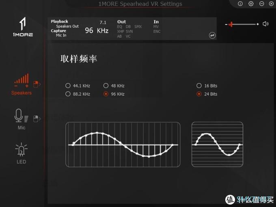The width and height of the screenshot is (276, 207).
Task: Click the DB output indicator
Action: point(128,27)
